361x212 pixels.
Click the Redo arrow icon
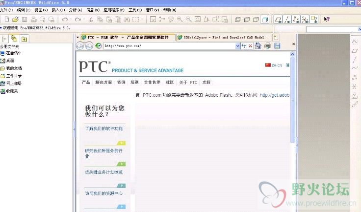tap(78, 20)
